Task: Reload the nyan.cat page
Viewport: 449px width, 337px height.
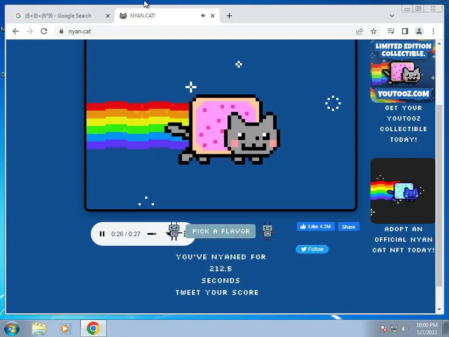Action: tap(44, 31)
